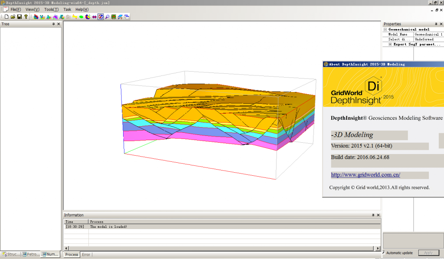Click the Process column header
Screen dimensions: 444x259
tap(235, 222)
